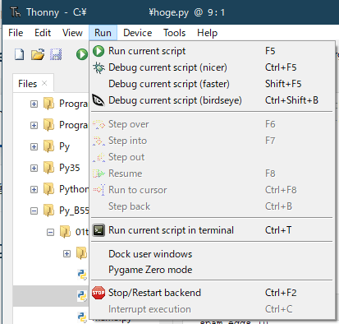This screenshot has width=339, height=324.
Task: Click the green play icon beside Run current script
Action: pos(98,51)
